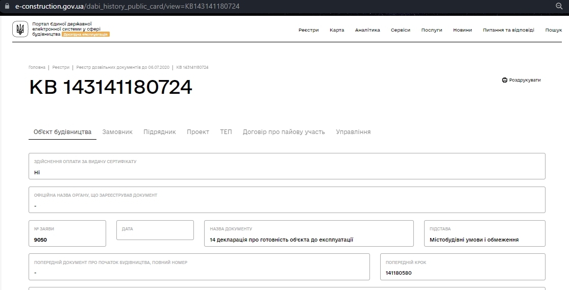Image resolution: width=569 pixels, height=290 pixels.
Task: Open the Новини navigation item
Action: [x=462, y=30]
